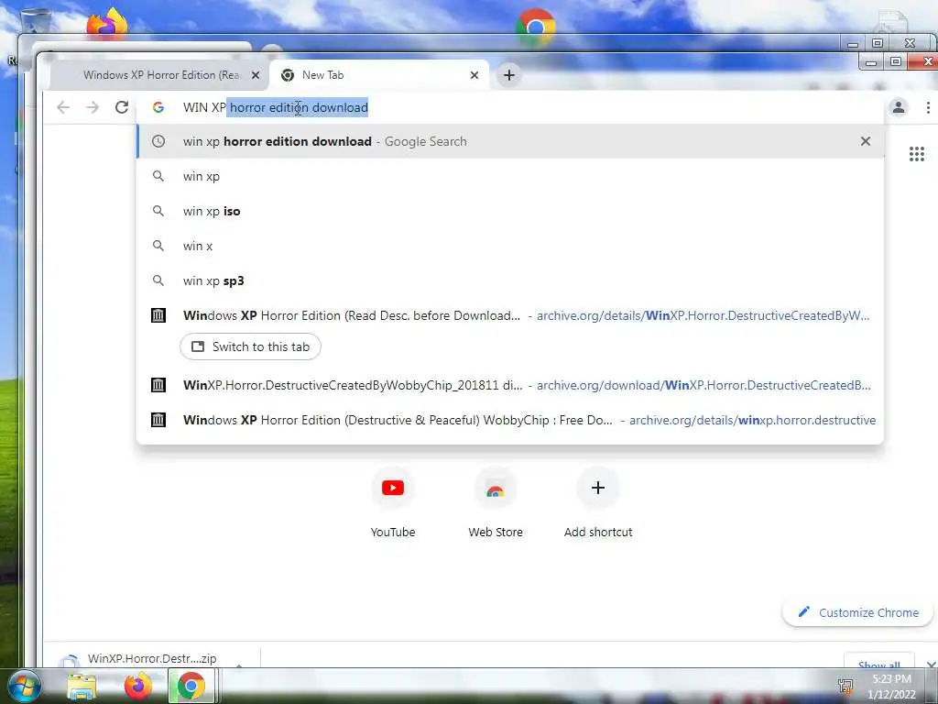Click the Switch to this tab button
Viewport: 938px width, 704px height.
click(x=250, y=346)
